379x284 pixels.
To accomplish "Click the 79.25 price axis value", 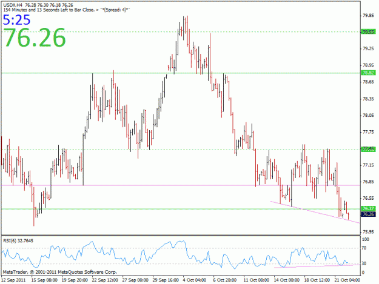I will [x=368, y=48].
